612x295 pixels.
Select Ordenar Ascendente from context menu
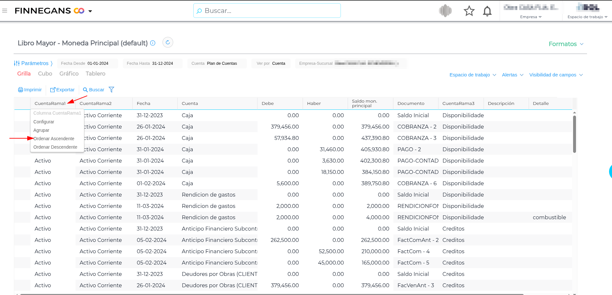coord(54,139)
